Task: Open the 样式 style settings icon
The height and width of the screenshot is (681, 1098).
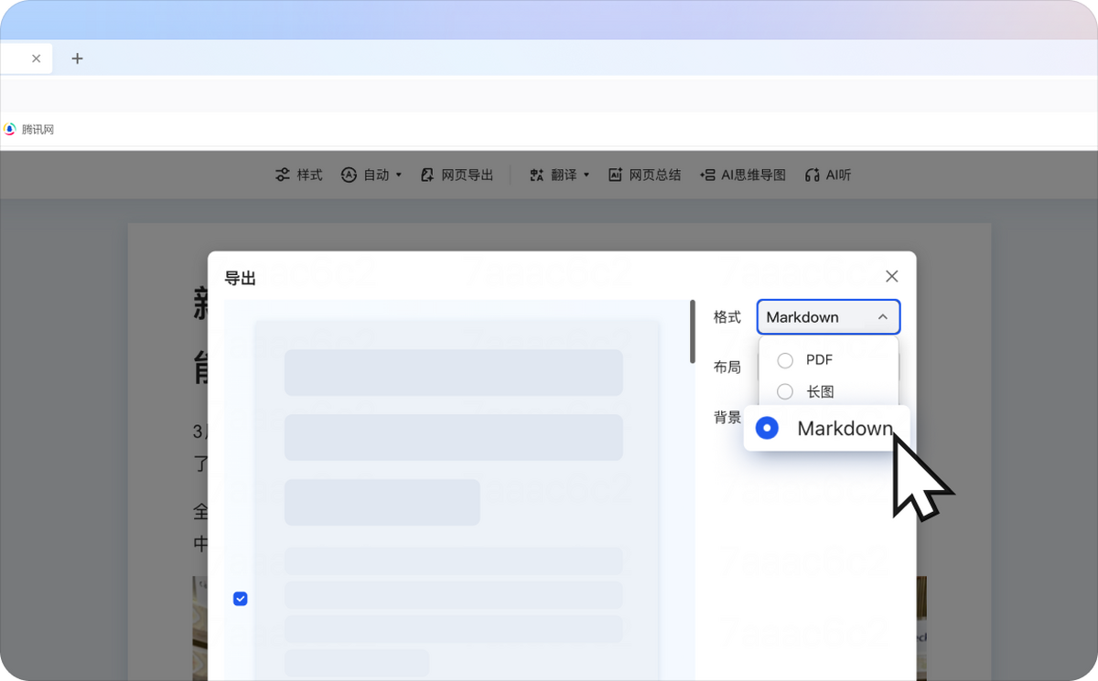Action: 283,175
